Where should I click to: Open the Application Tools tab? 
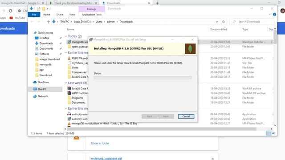point(92,15)
